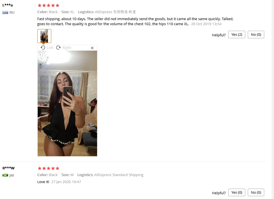Viewport: 274px width, 199px height.
Task: Click the Jamaica flag icon
Action: click(5, 175)
